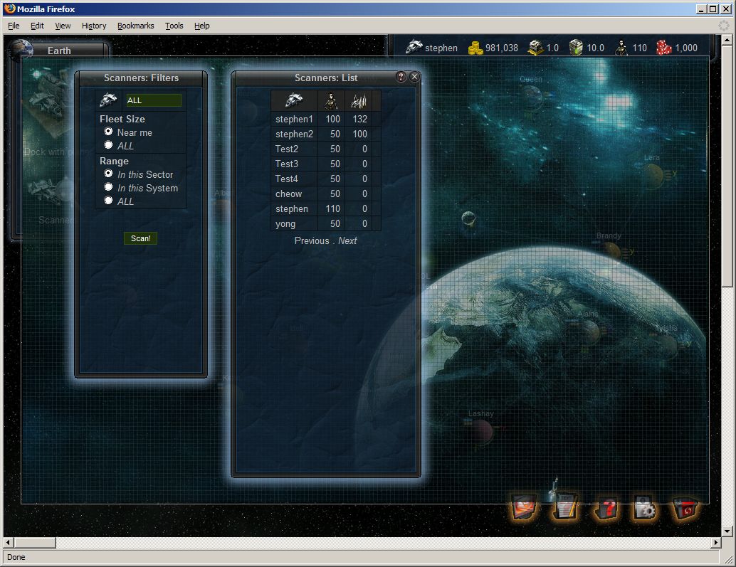
Task: Click the spaceship icon next to stephen
Action: 414,48
